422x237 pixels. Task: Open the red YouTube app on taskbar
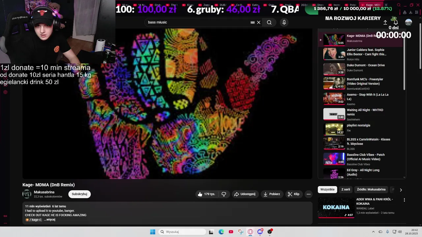(x=231, y=232)
